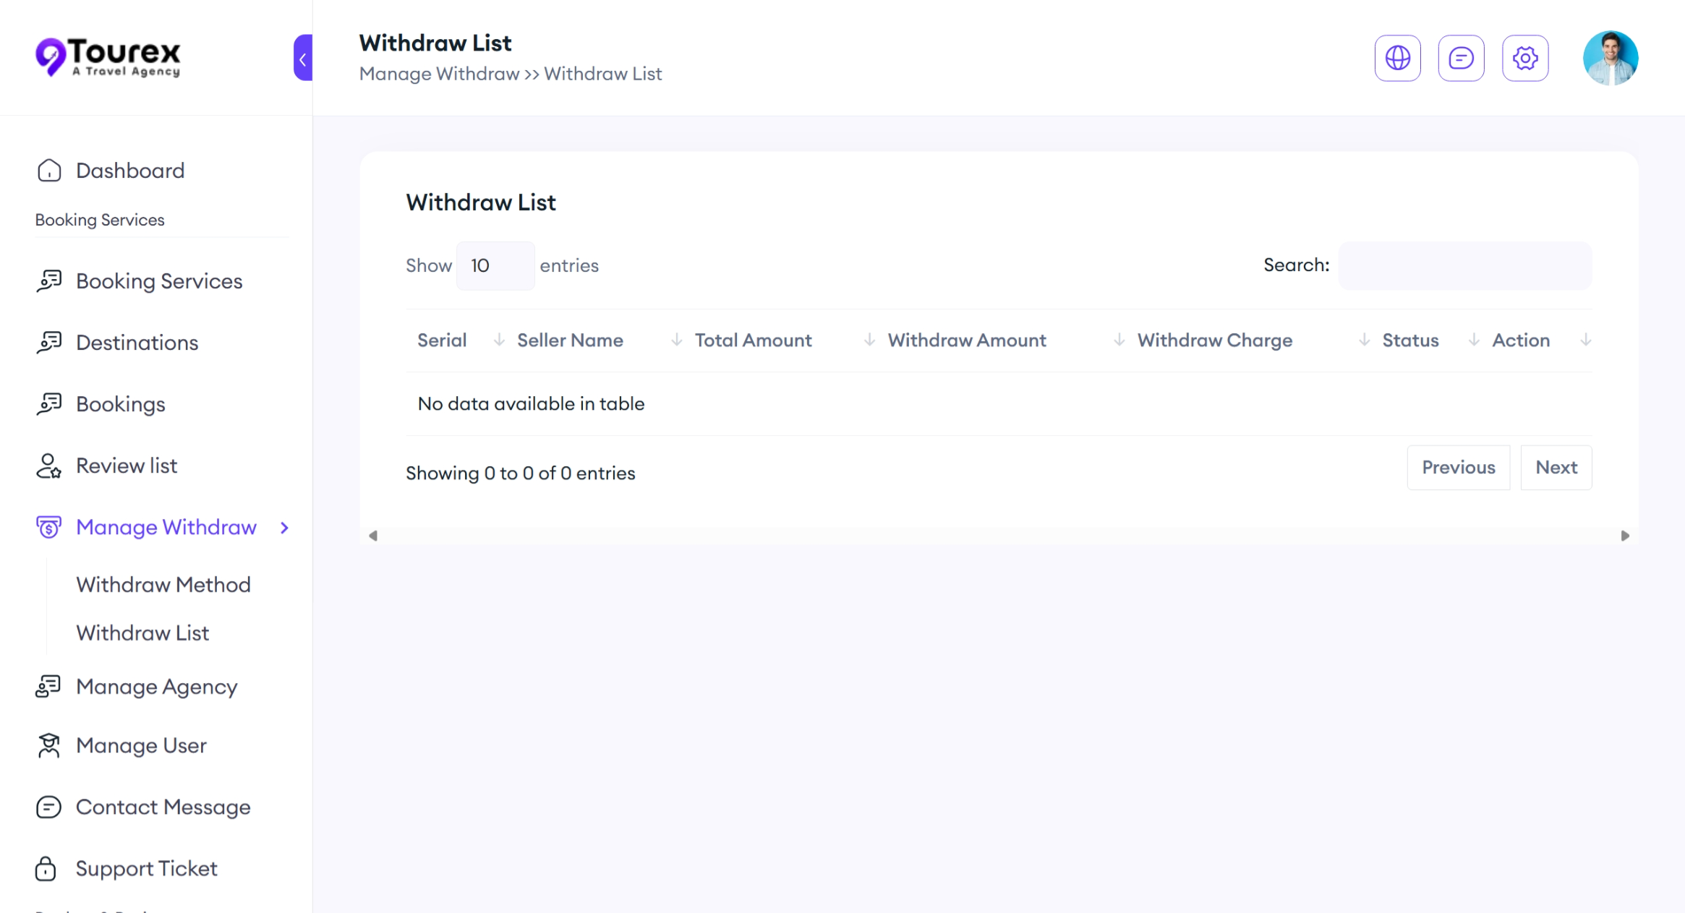Sort table by Status column

coord(1409,340)
